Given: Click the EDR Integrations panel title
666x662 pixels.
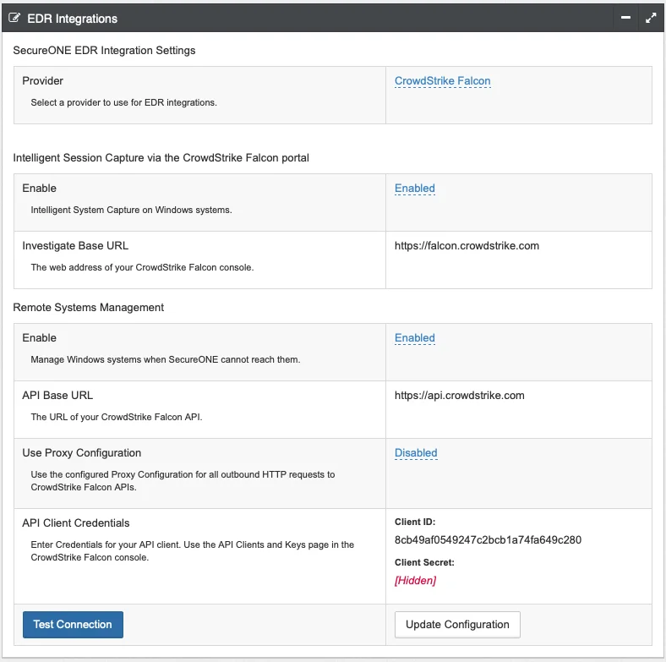Looking at the screenshot, I should (x=72, y=19).
